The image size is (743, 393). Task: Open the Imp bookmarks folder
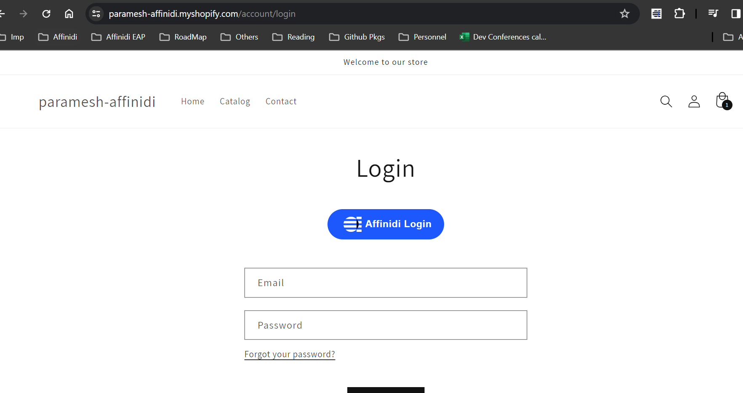12,37
